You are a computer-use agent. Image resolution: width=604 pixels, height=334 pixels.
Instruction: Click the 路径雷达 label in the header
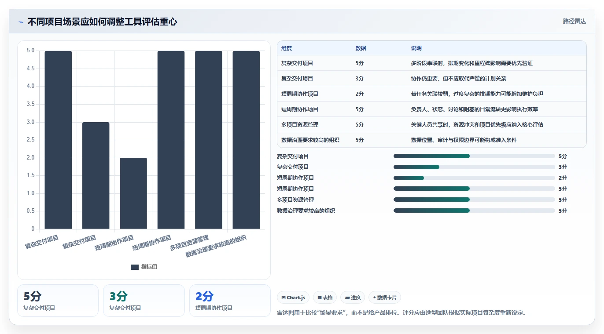[x=575, y=21]
